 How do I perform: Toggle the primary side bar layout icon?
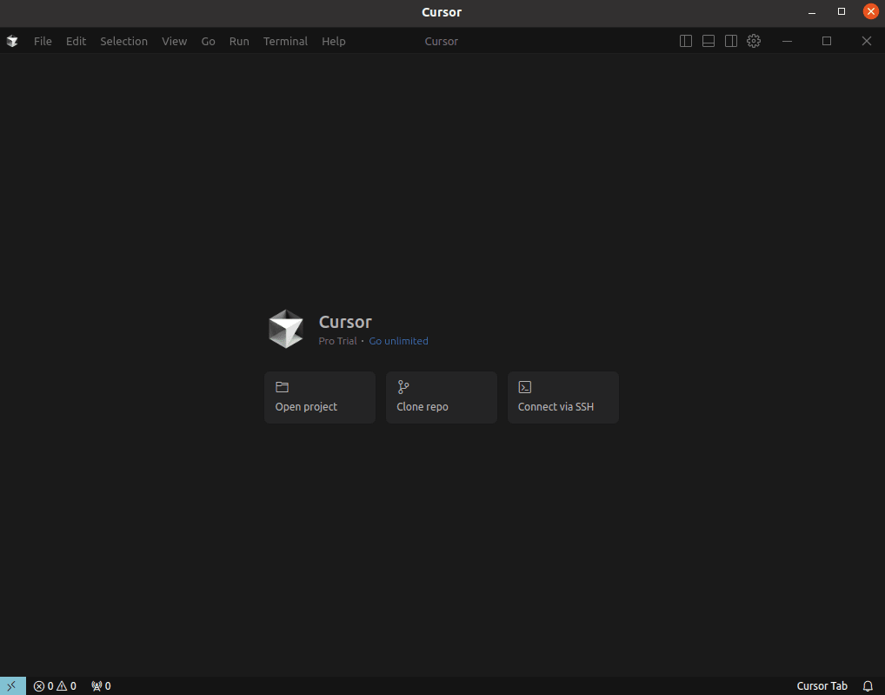(686, 41)
